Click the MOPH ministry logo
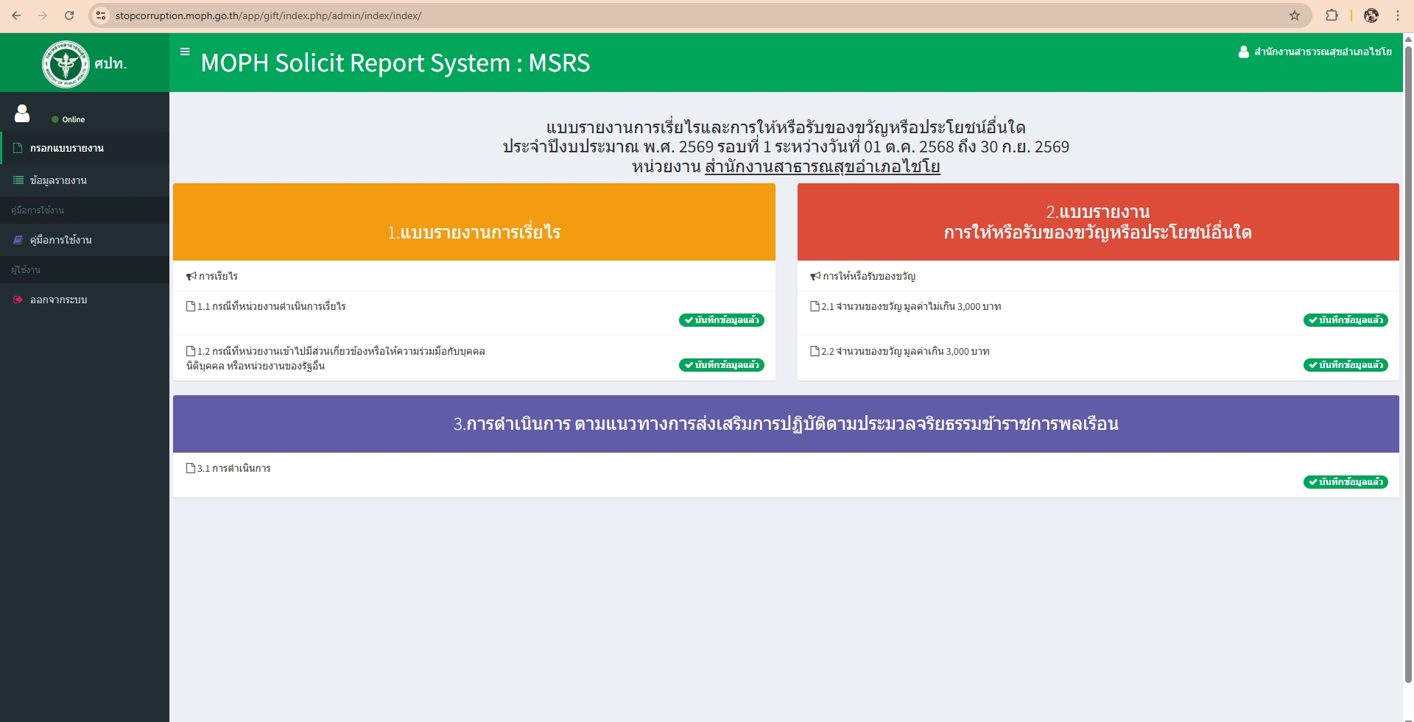 pyautogui.click(x=66, y=64)
